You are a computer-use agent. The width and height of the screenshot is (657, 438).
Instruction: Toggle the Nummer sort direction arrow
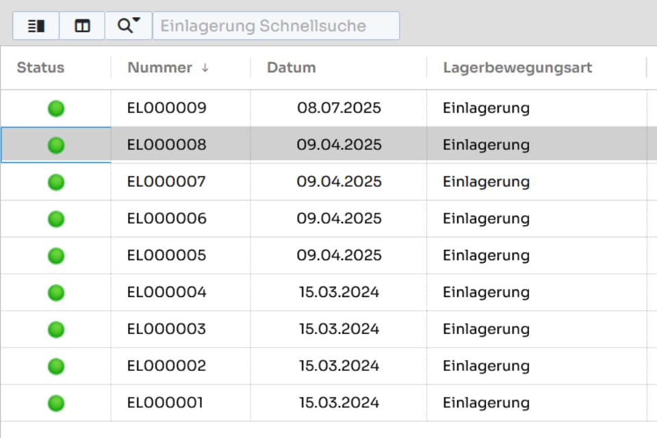(x=205, y=68)
